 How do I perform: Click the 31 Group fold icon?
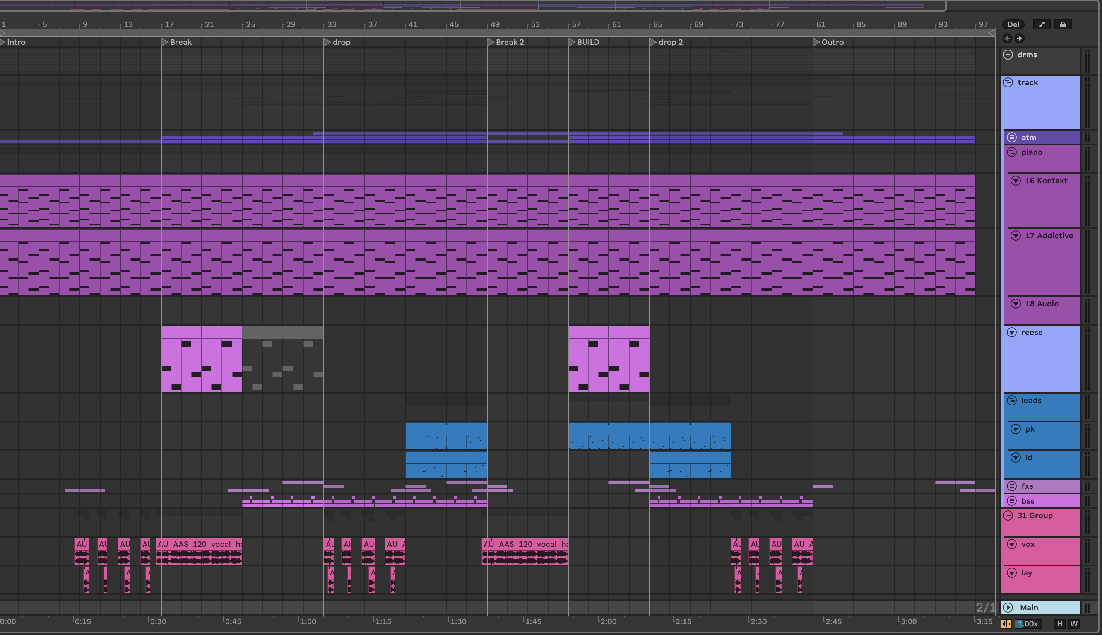[x=1008, y=516]
